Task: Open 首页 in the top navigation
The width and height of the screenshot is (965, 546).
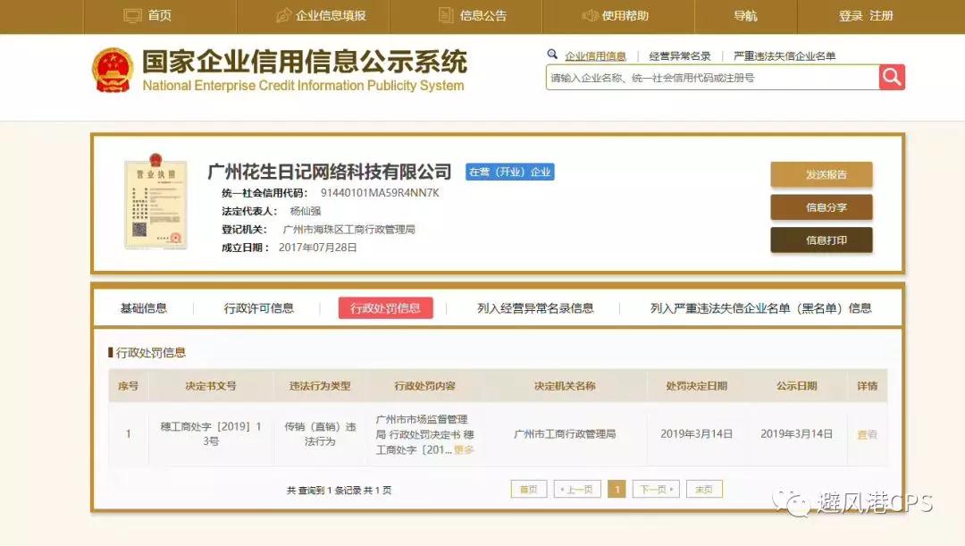Action: pos(159,15)
